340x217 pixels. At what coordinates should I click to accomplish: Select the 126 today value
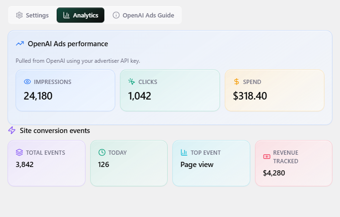(x=103, y=165)
